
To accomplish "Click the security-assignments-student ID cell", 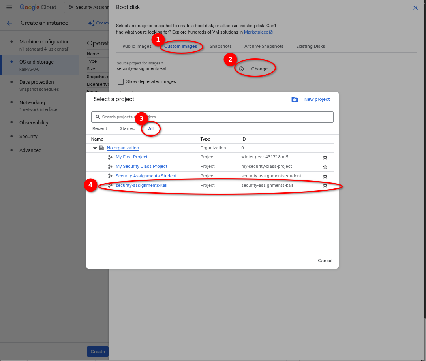I will [271, 176].
